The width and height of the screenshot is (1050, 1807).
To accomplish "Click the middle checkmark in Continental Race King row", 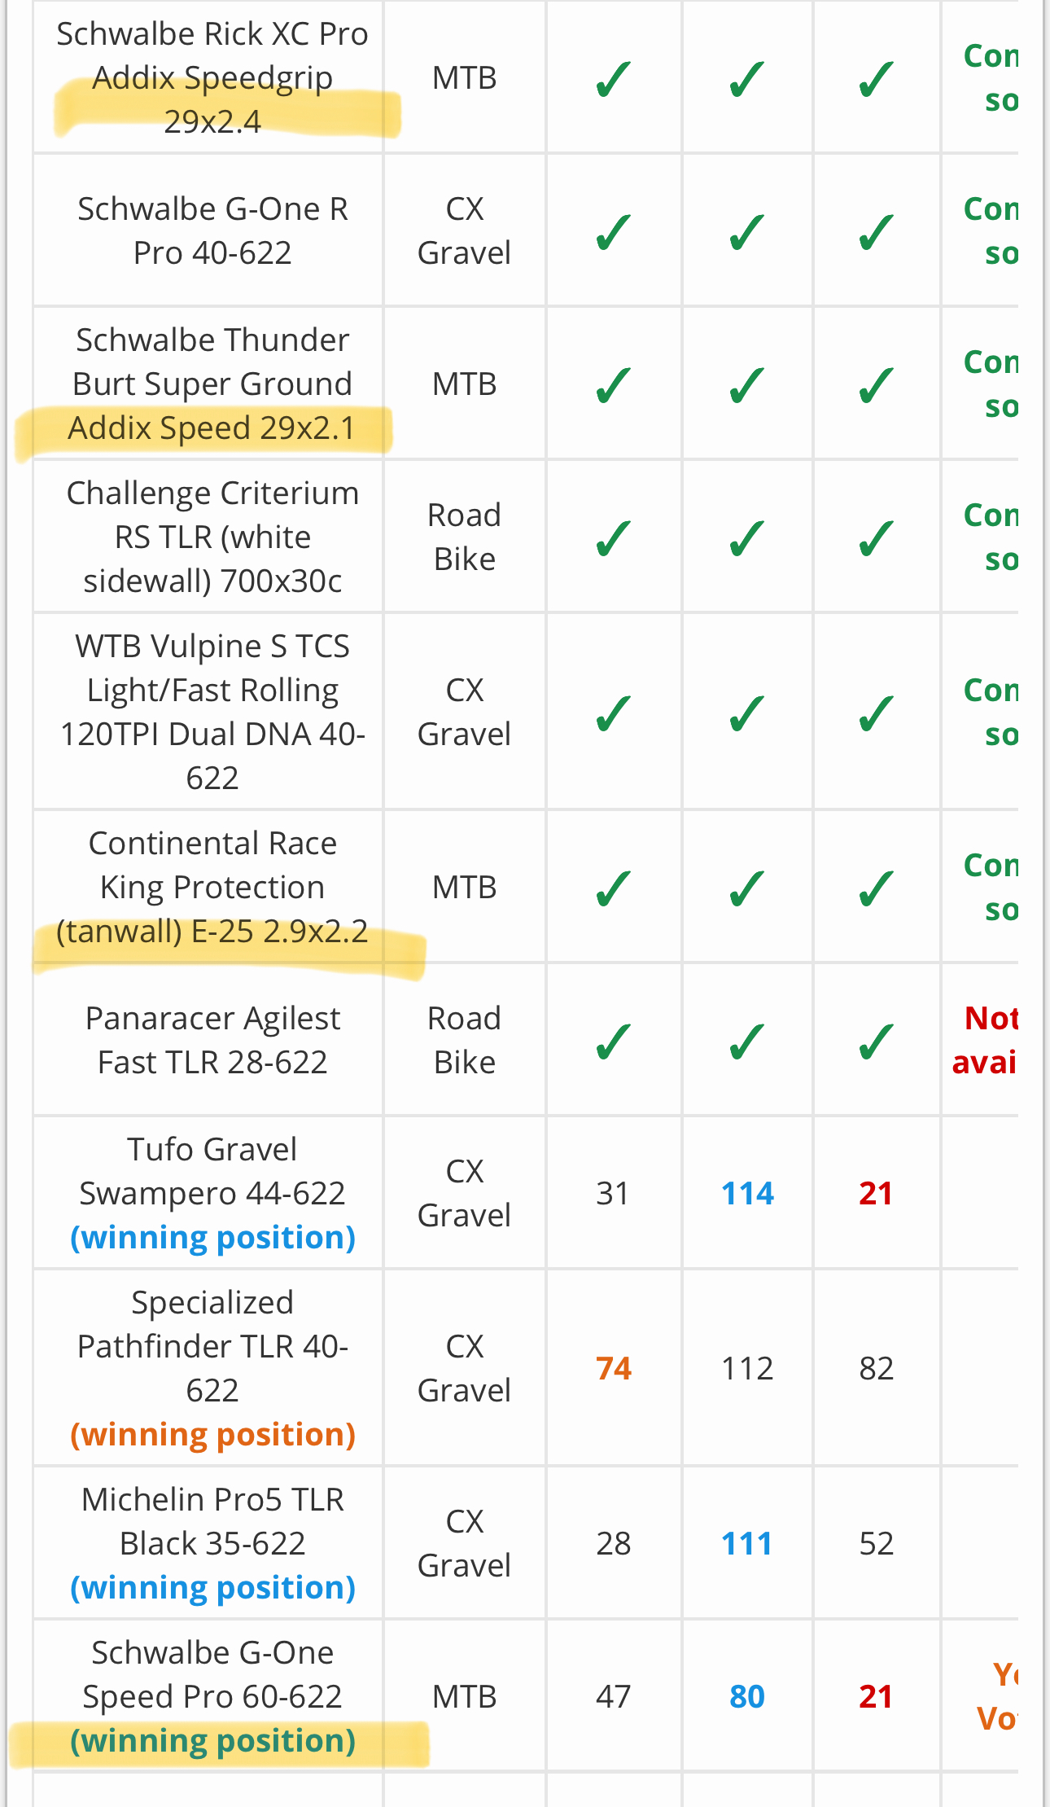I will tap(746, 888).
